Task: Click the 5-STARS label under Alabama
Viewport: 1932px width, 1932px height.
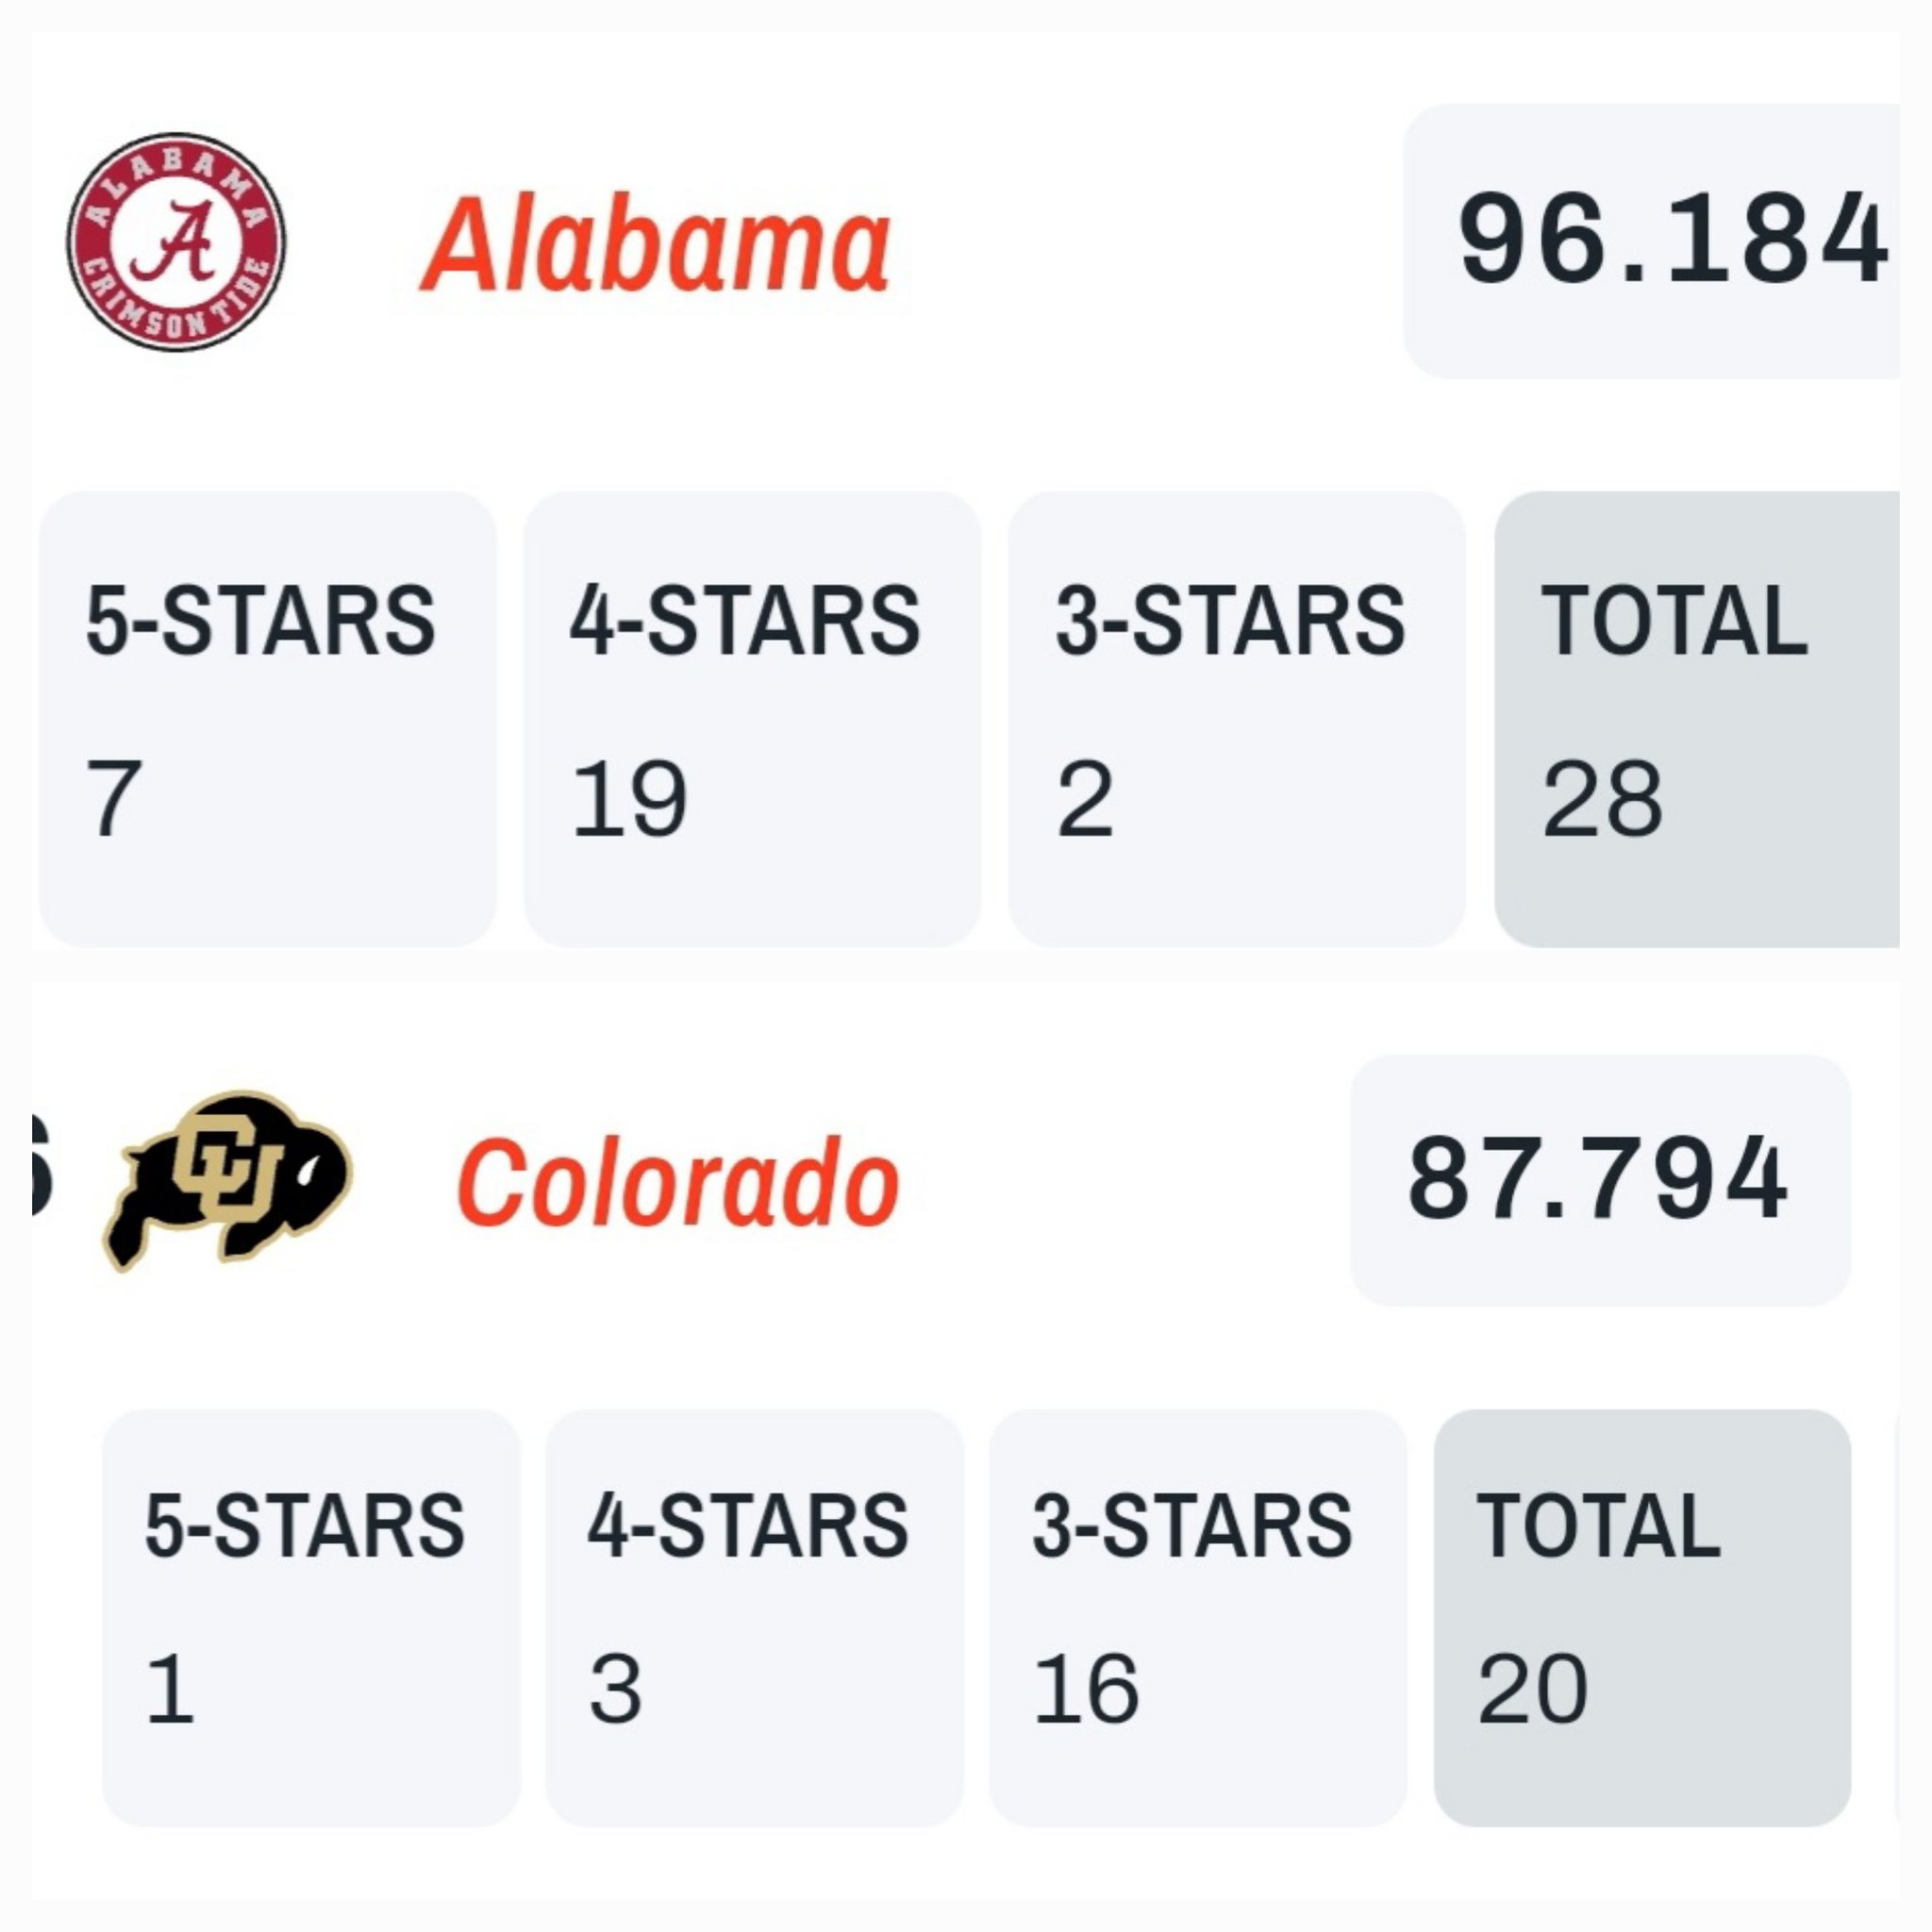Action: click(260, 621)
